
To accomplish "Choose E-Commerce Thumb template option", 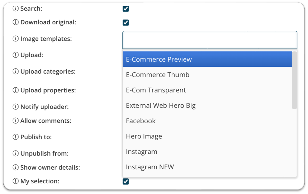I will tap(207, 75).
